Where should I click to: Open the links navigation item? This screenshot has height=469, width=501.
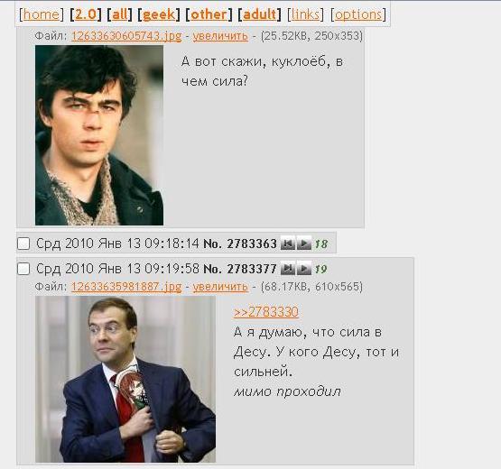click(305, 14)
